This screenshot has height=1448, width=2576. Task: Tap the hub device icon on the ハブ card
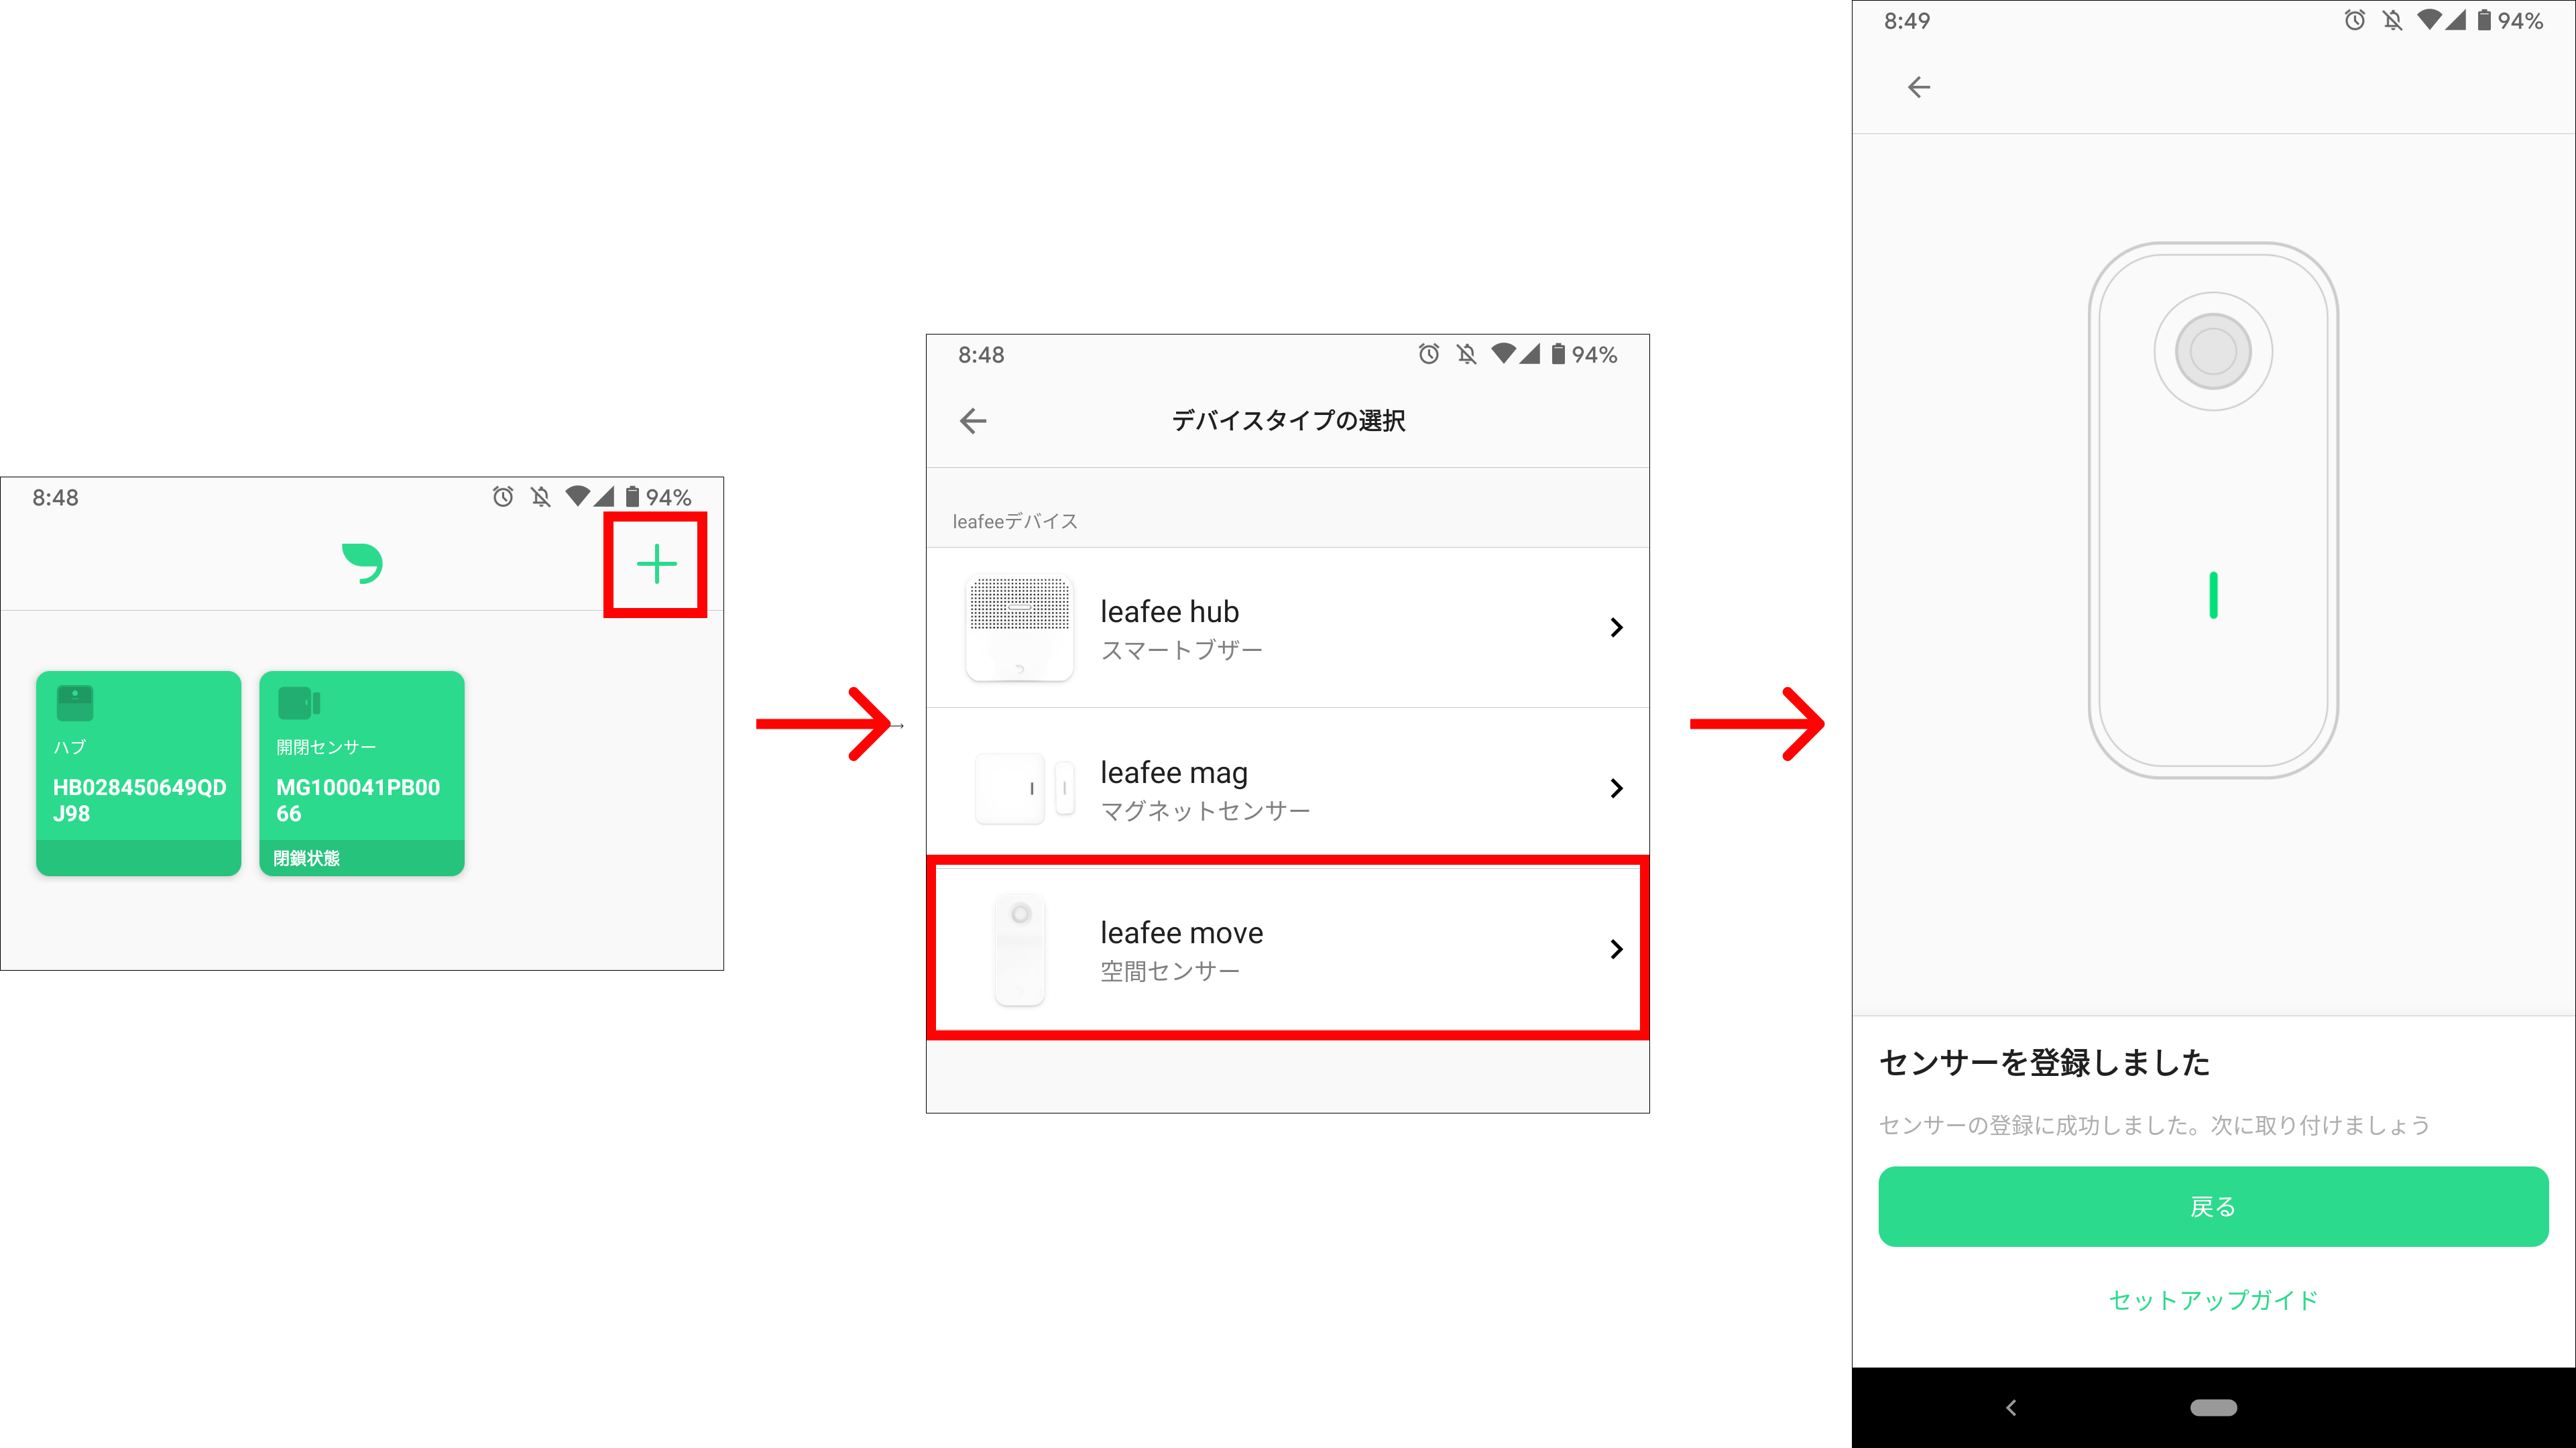[x=75, y=703]
